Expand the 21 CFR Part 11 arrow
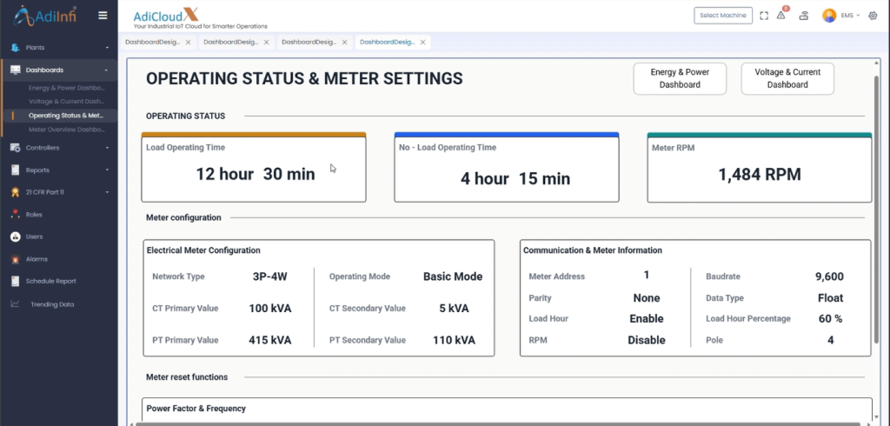 click(107, 192)
